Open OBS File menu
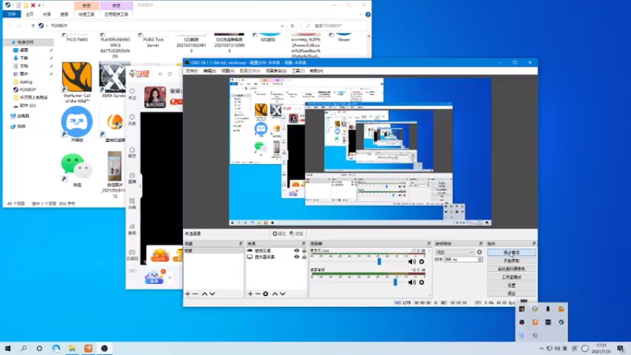 192,71
